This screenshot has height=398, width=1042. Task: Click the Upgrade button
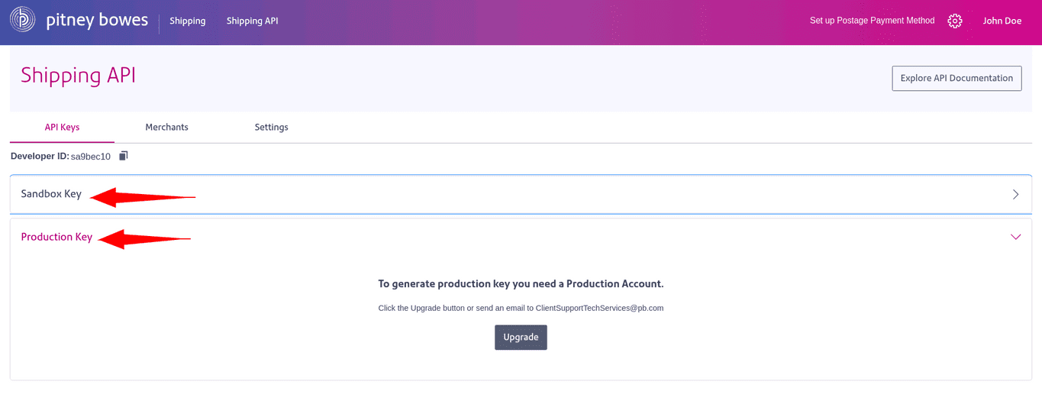click(x=521, y=337)
